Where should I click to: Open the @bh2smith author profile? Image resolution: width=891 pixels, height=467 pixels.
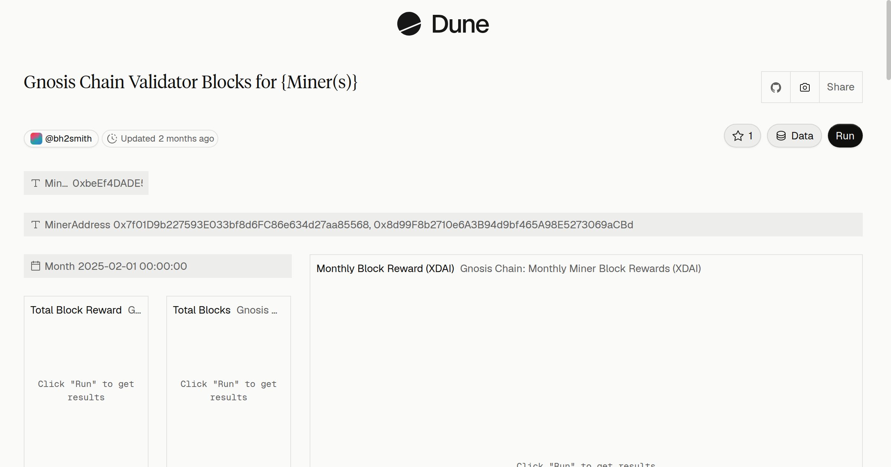61,139
